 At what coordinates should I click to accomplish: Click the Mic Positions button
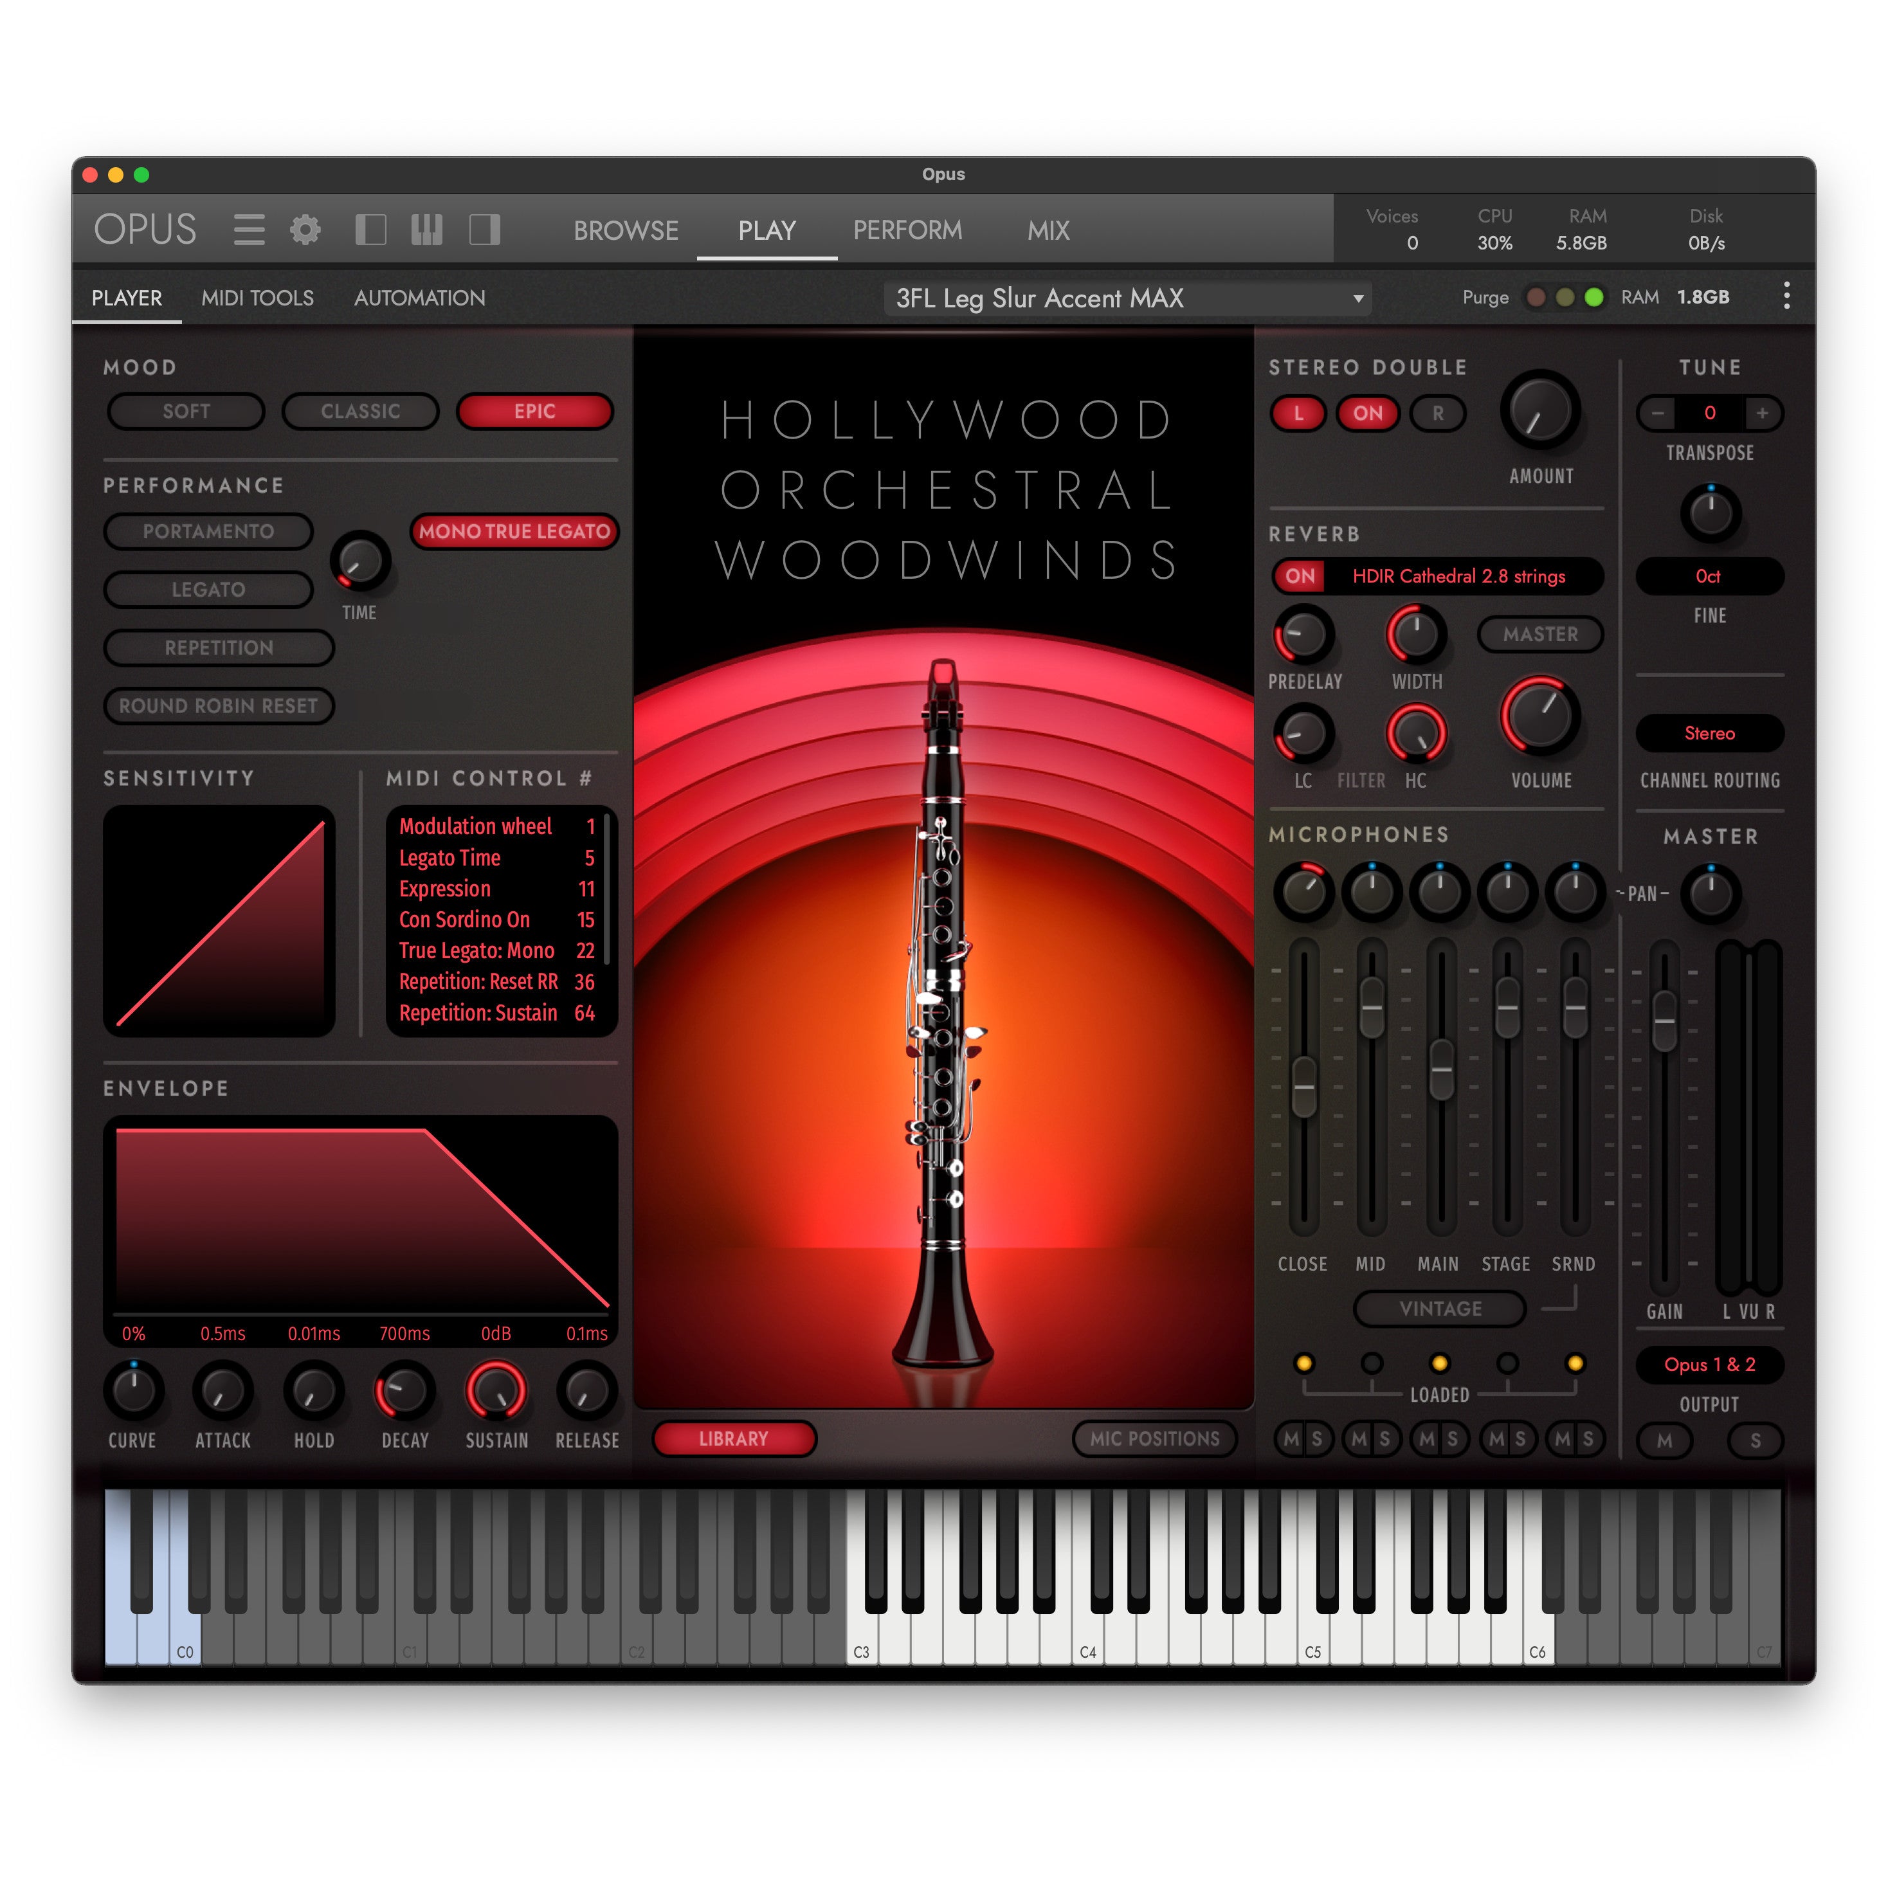[x=1154, y=1439]
